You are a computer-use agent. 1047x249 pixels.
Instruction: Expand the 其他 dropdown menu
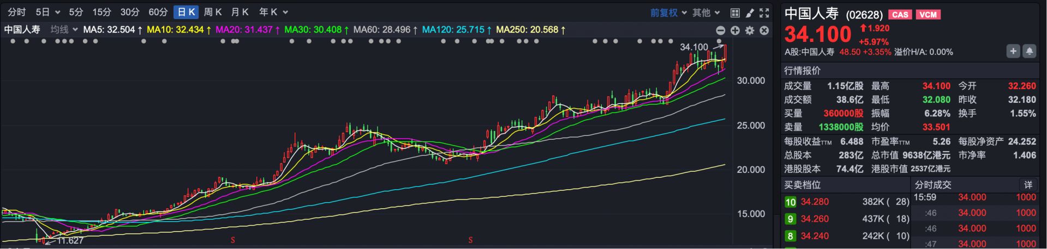coord(706,13)
